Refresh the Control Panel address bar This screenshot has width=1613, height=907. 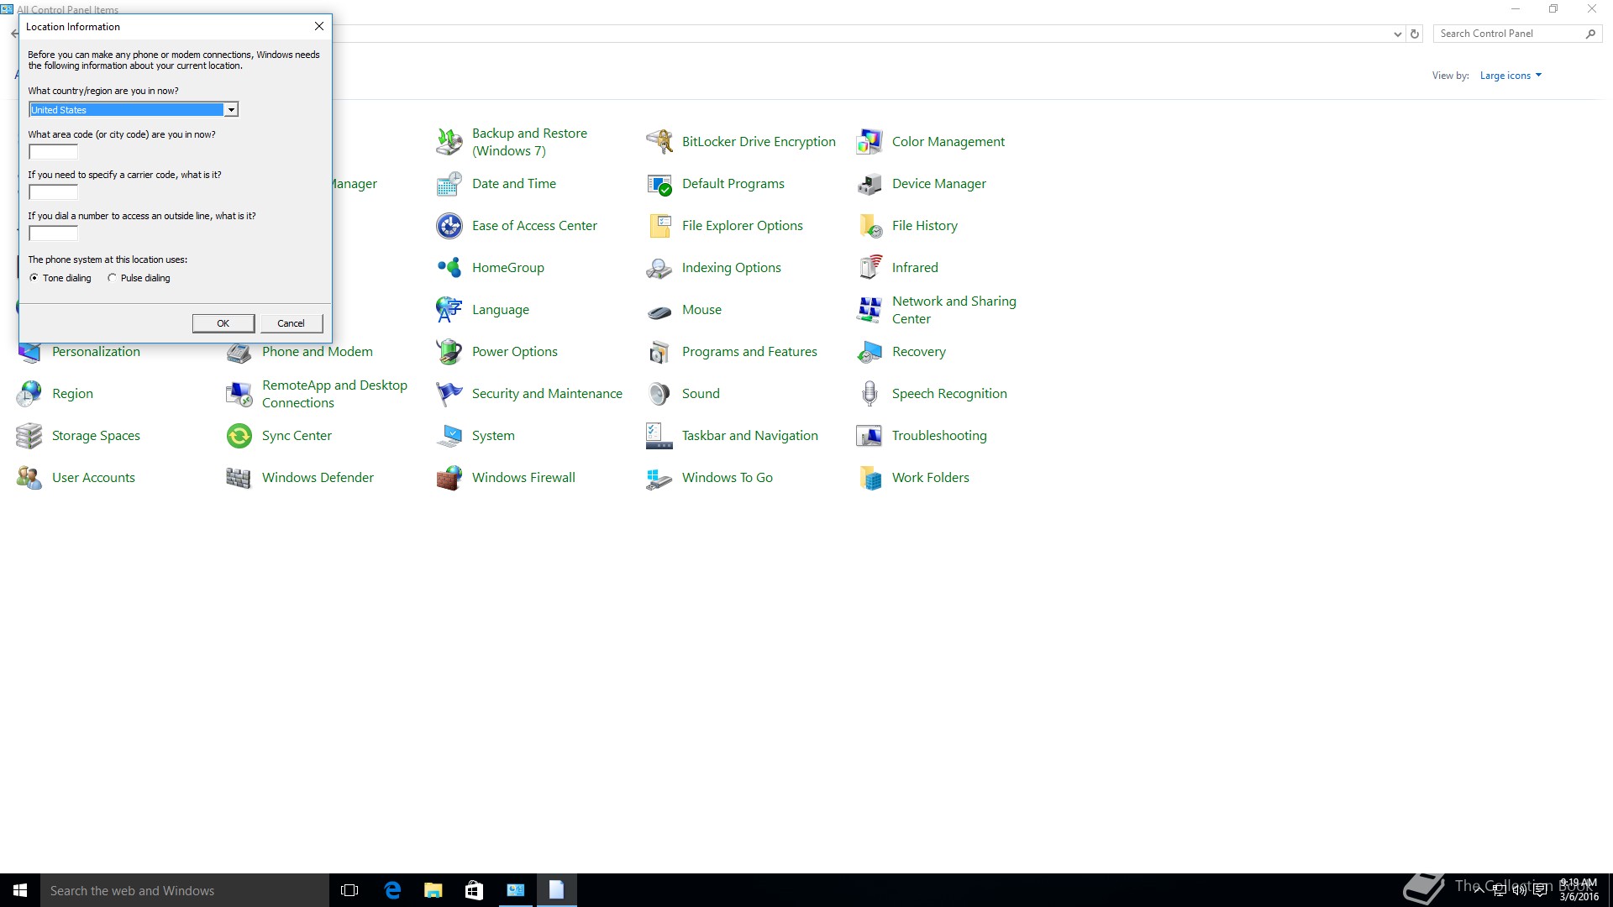point(1415,34)
